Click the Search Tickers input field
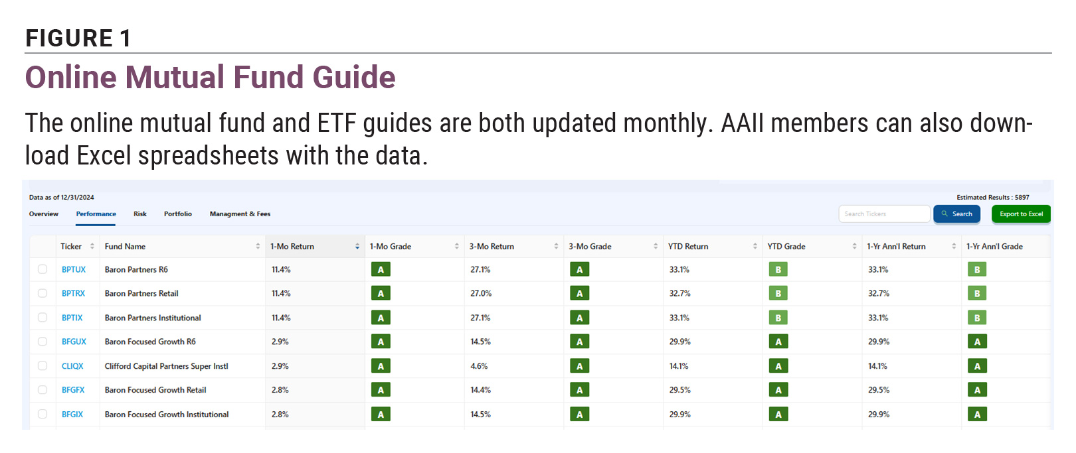The image size is (1076, 453). pyautogui.click(x=884, y=214)
